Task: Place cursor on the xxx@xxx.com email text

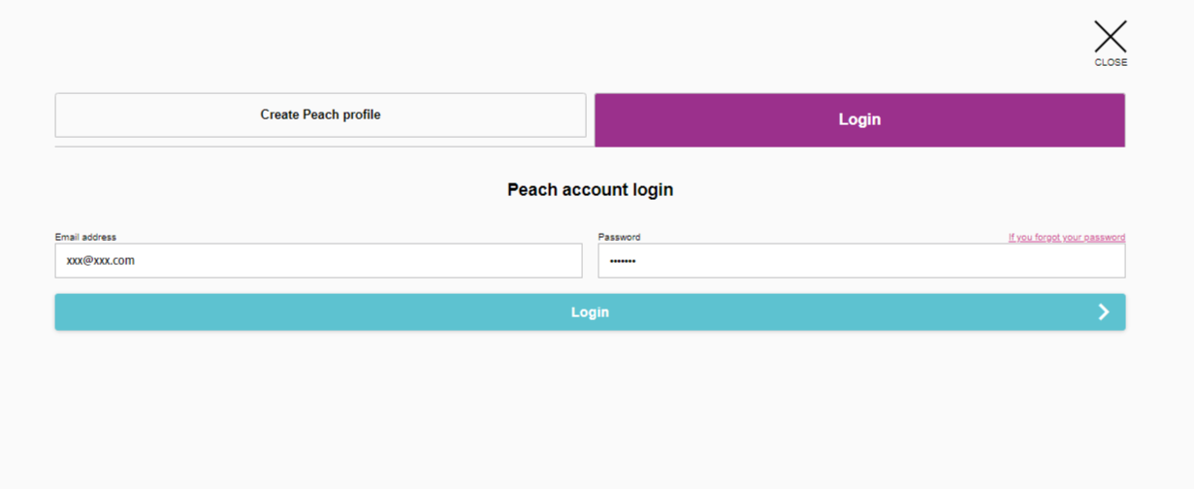Action: pos(100,260)
